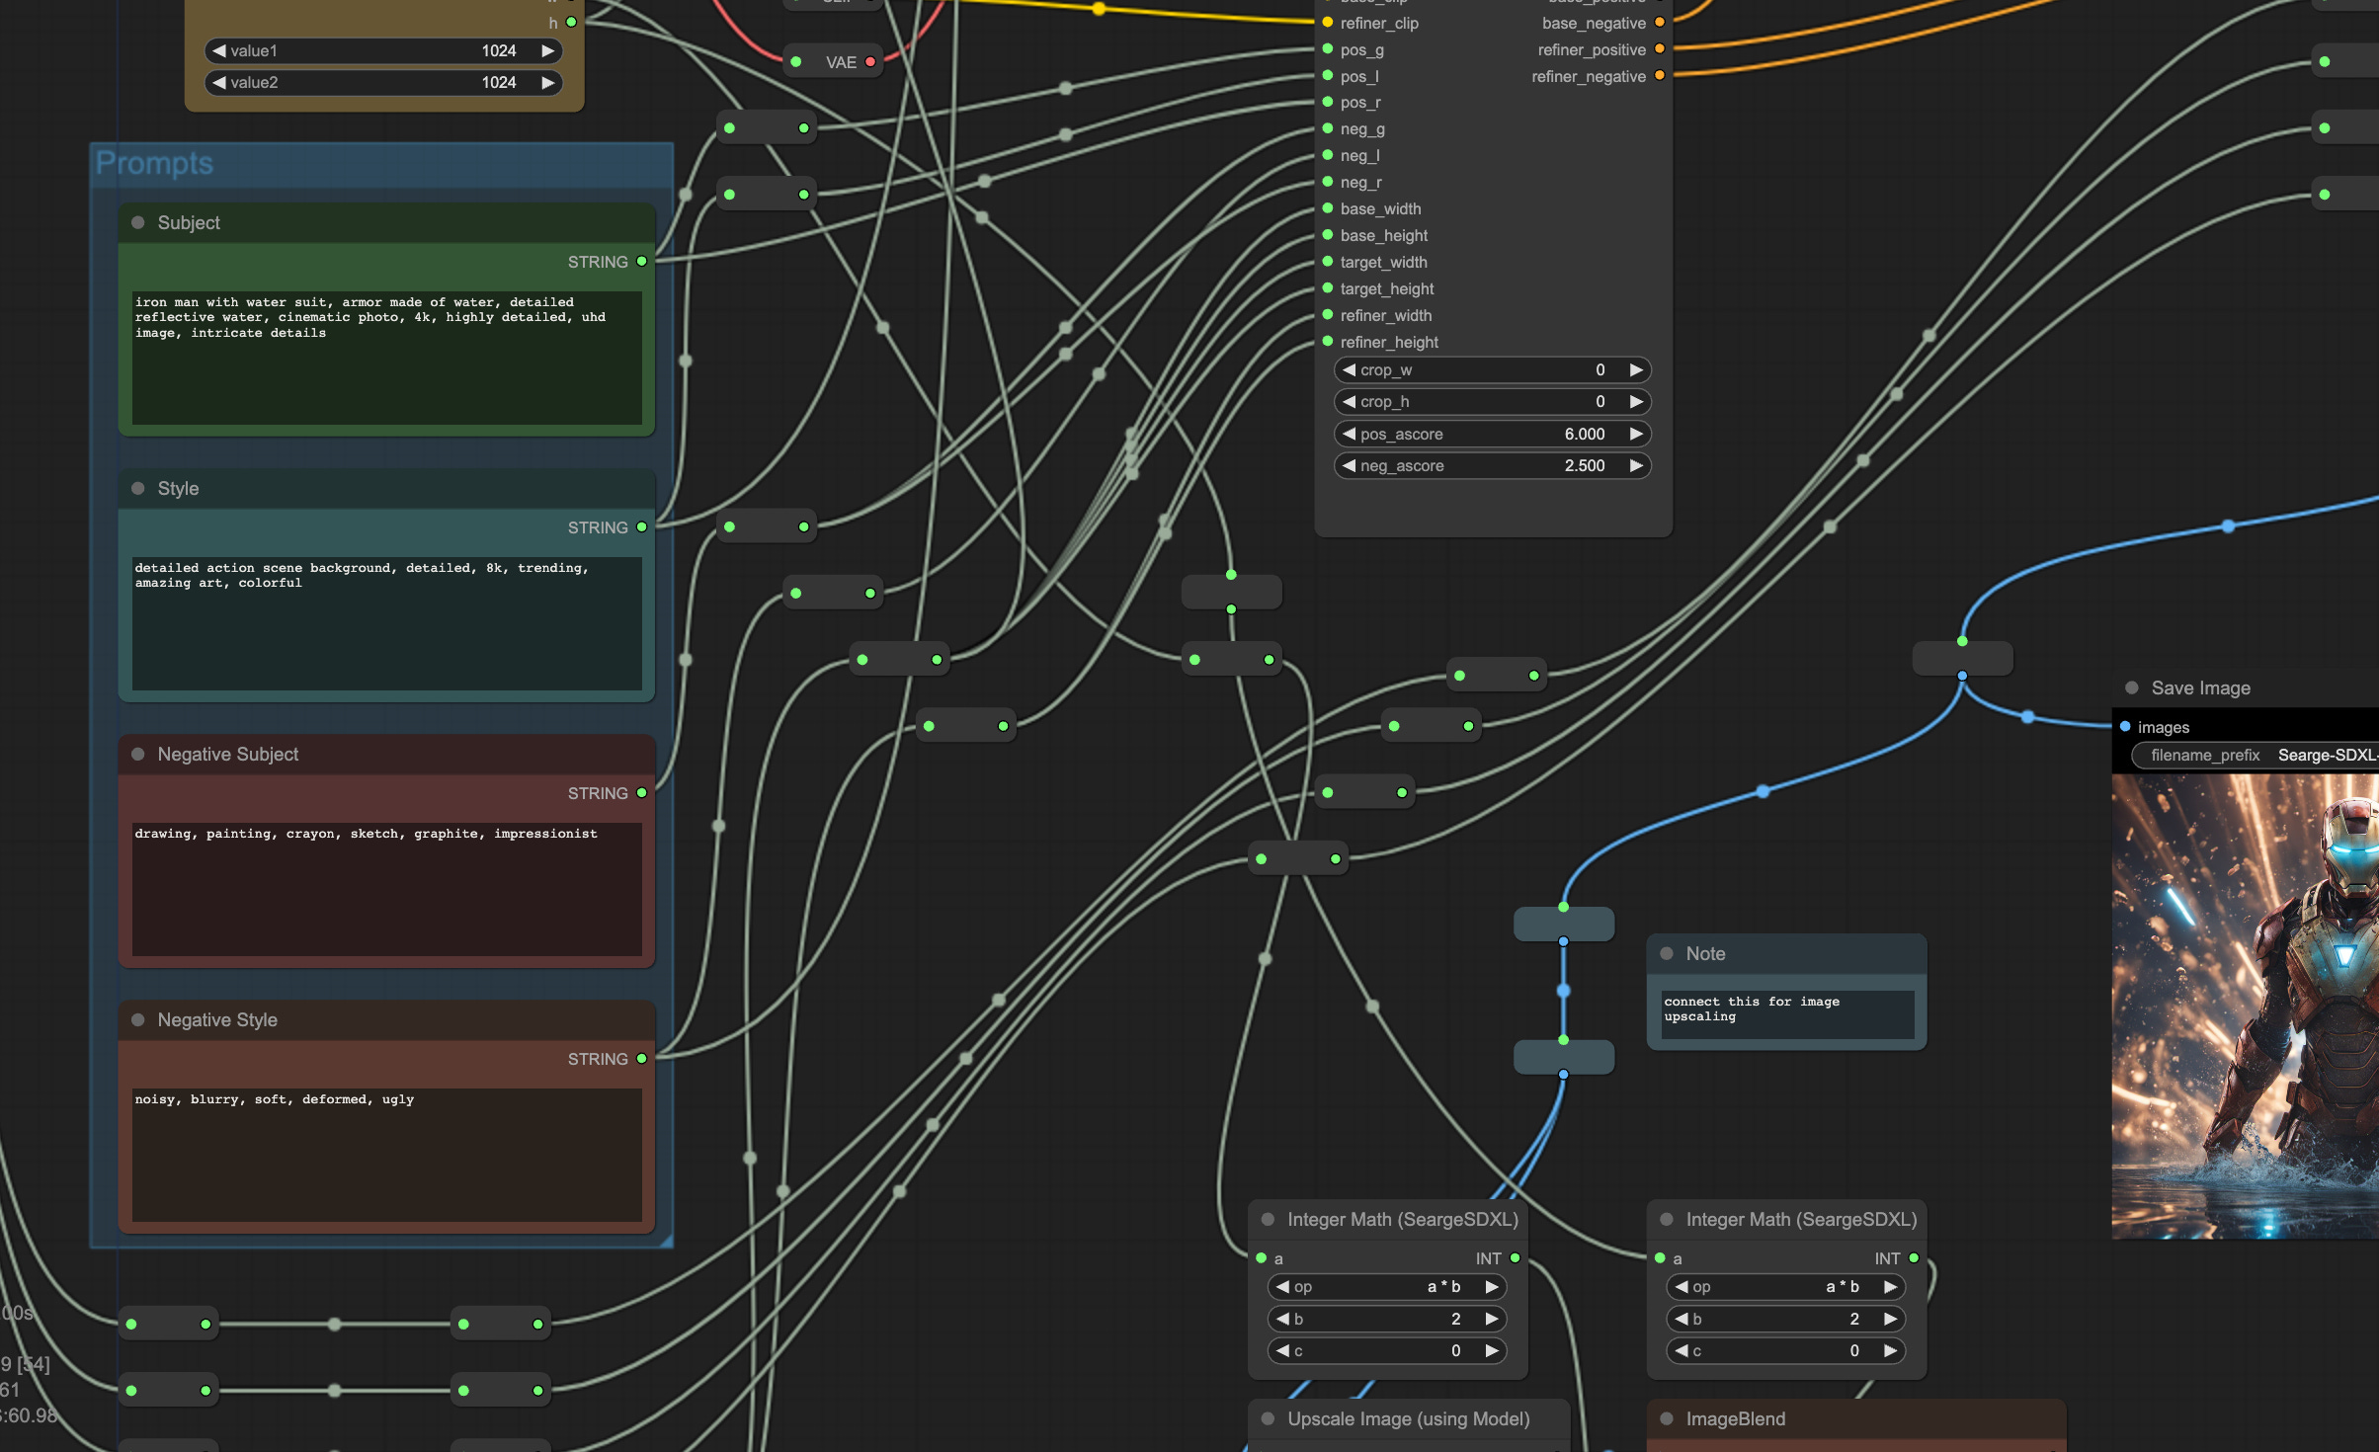Increase c in right Integer Math node
Viewport: 2379px width, 1452px height.
(1890, 1350)
